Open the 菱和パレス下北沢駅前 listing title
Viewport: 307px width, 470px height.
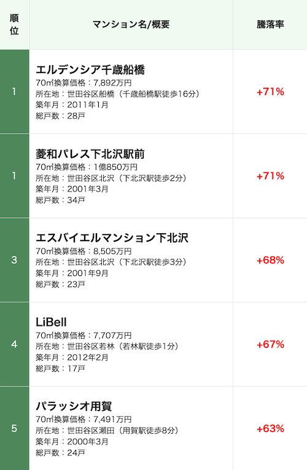pos(90,154)
